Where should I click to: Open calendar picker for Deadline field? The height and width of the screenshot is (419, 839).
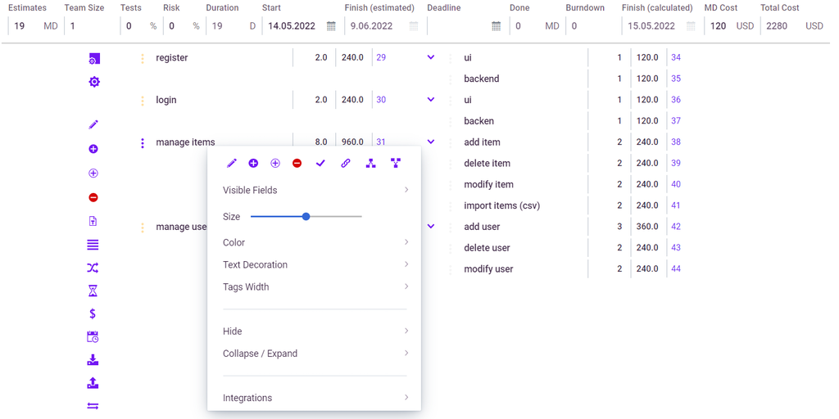pyautogui.click(x=496, y=25)
